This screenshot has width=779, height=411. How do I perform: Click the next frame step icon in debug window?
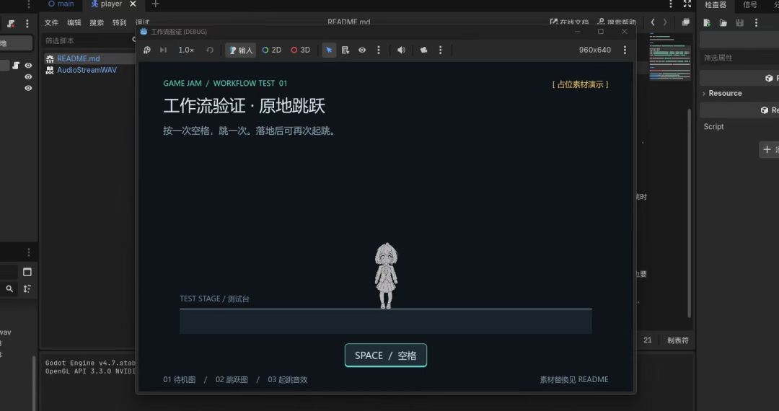coord(163,50)
